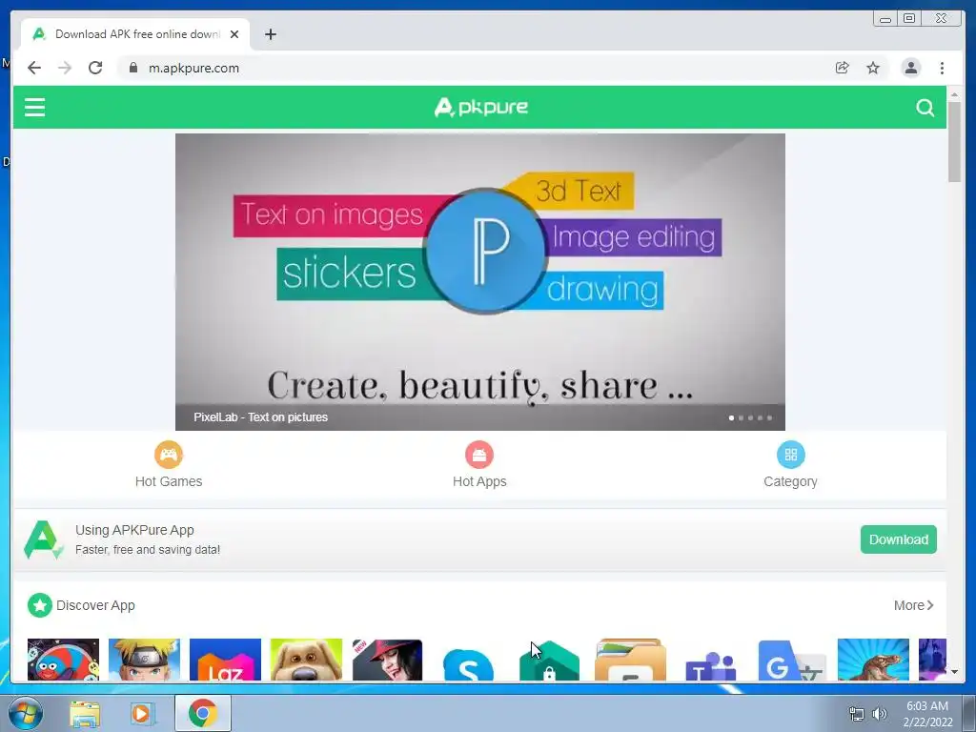Open the Naruto character app thumbnail
976x732 pixels.
144,660
